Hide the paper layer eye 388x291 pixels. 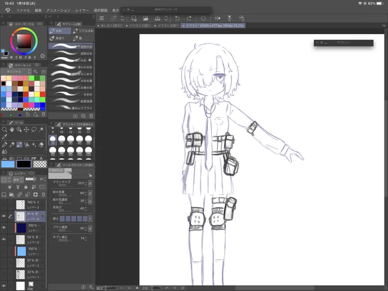[x=4, y=286]
